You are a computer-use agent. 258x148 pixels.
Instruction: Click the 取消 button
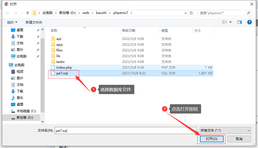pos(239,139)
